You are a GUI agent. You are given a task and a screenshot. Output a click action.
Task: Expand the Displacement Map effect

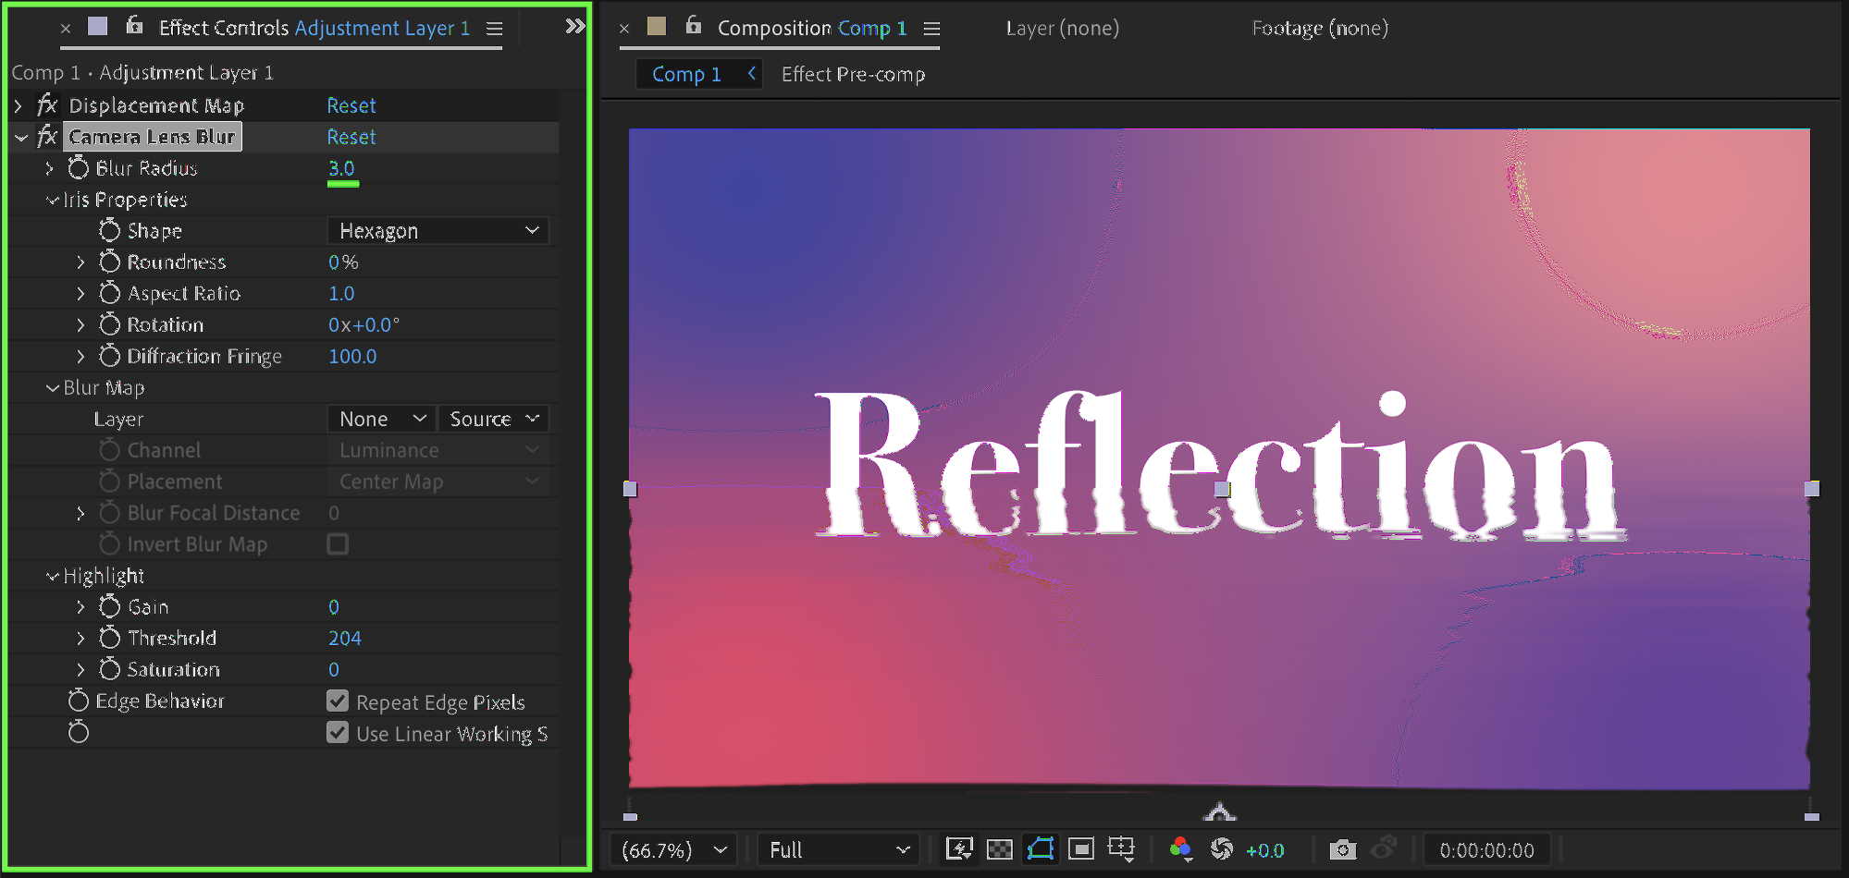click(18, 106)
